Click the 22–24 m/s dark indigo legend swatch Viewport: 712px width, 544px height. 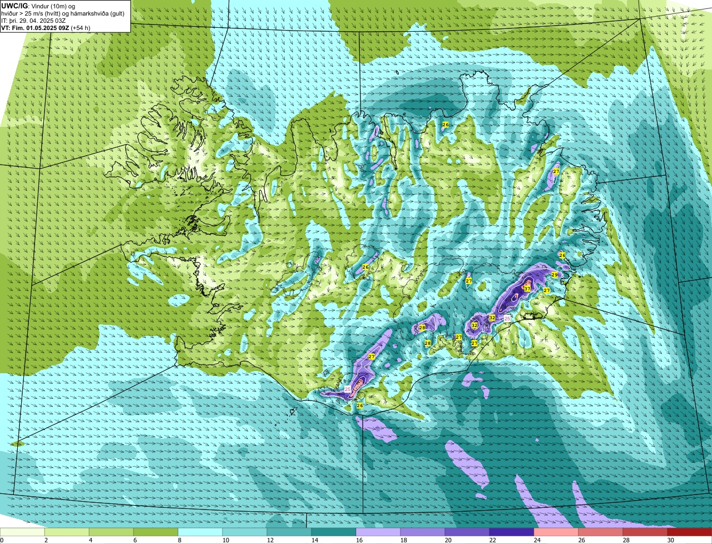pyautogui.click(x=512, y=532)
